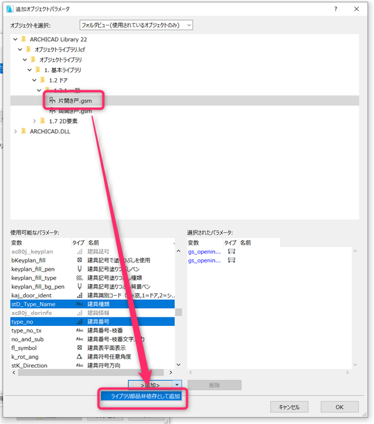The width and height of the screenshot is (374, 424).
Task: Select the no_and_sub parameter row
Action: coord(92,339)
